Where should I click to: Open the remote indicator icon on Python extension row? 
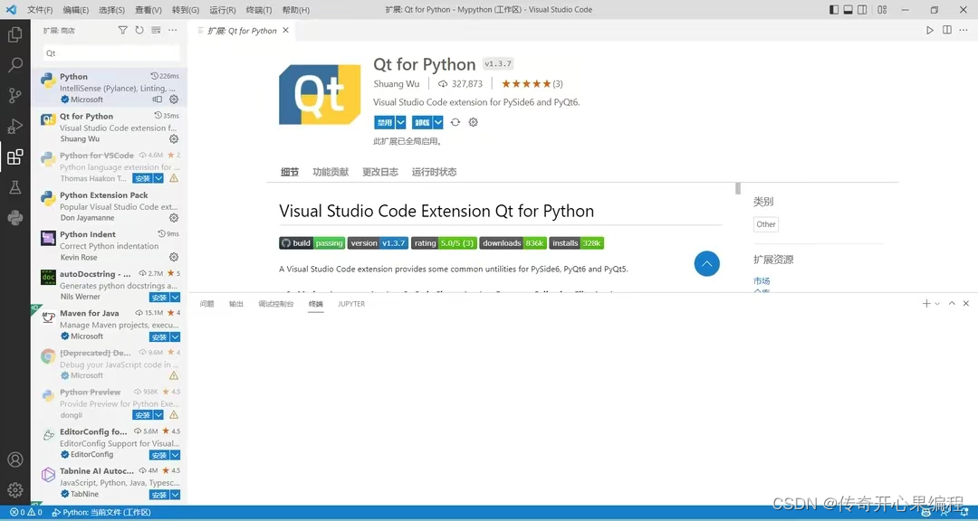[x=158, y=99]
